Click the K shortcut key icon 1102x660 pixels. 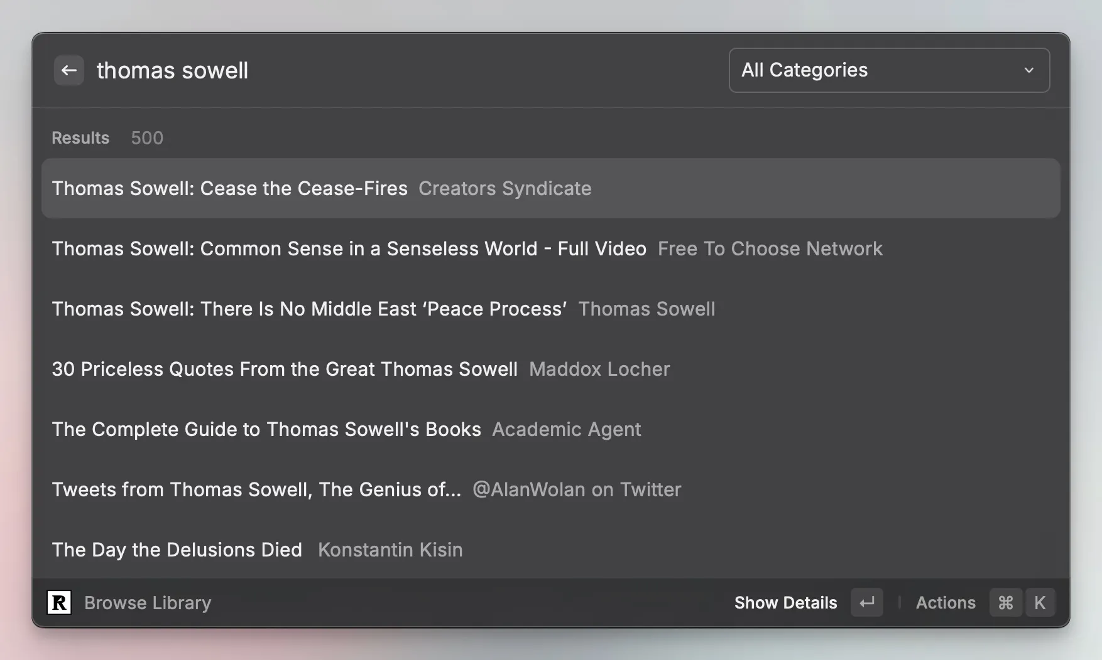tap(1040, 603)
